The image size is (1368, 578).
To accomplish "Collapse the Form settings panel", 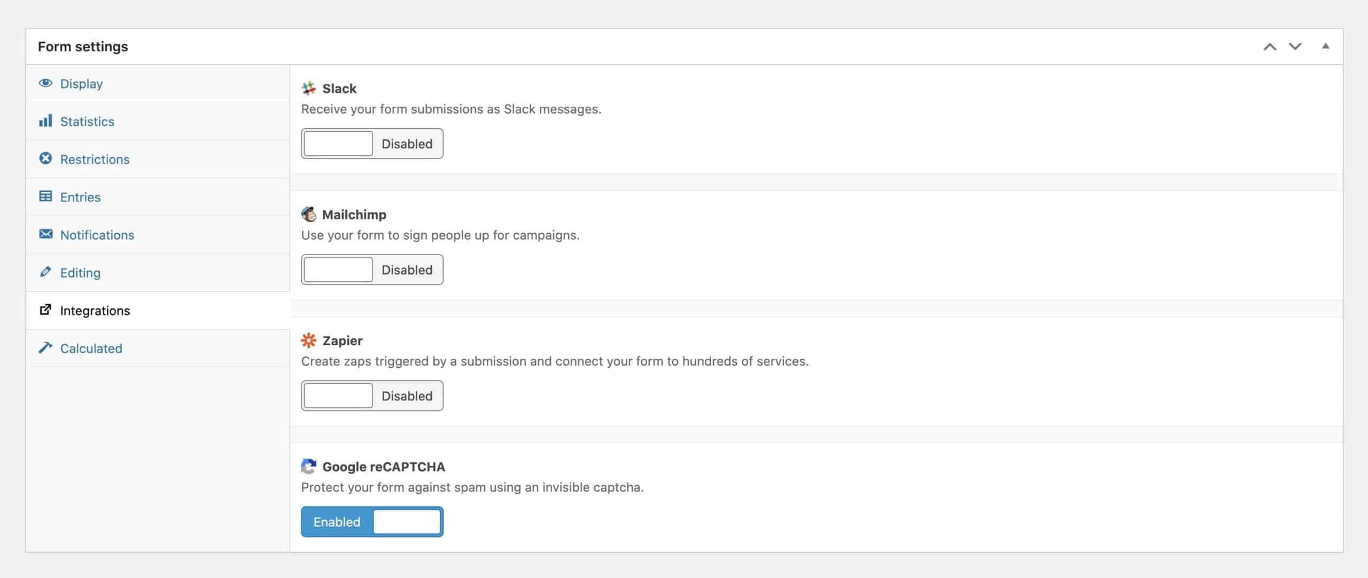I will tap(1325, 46).
